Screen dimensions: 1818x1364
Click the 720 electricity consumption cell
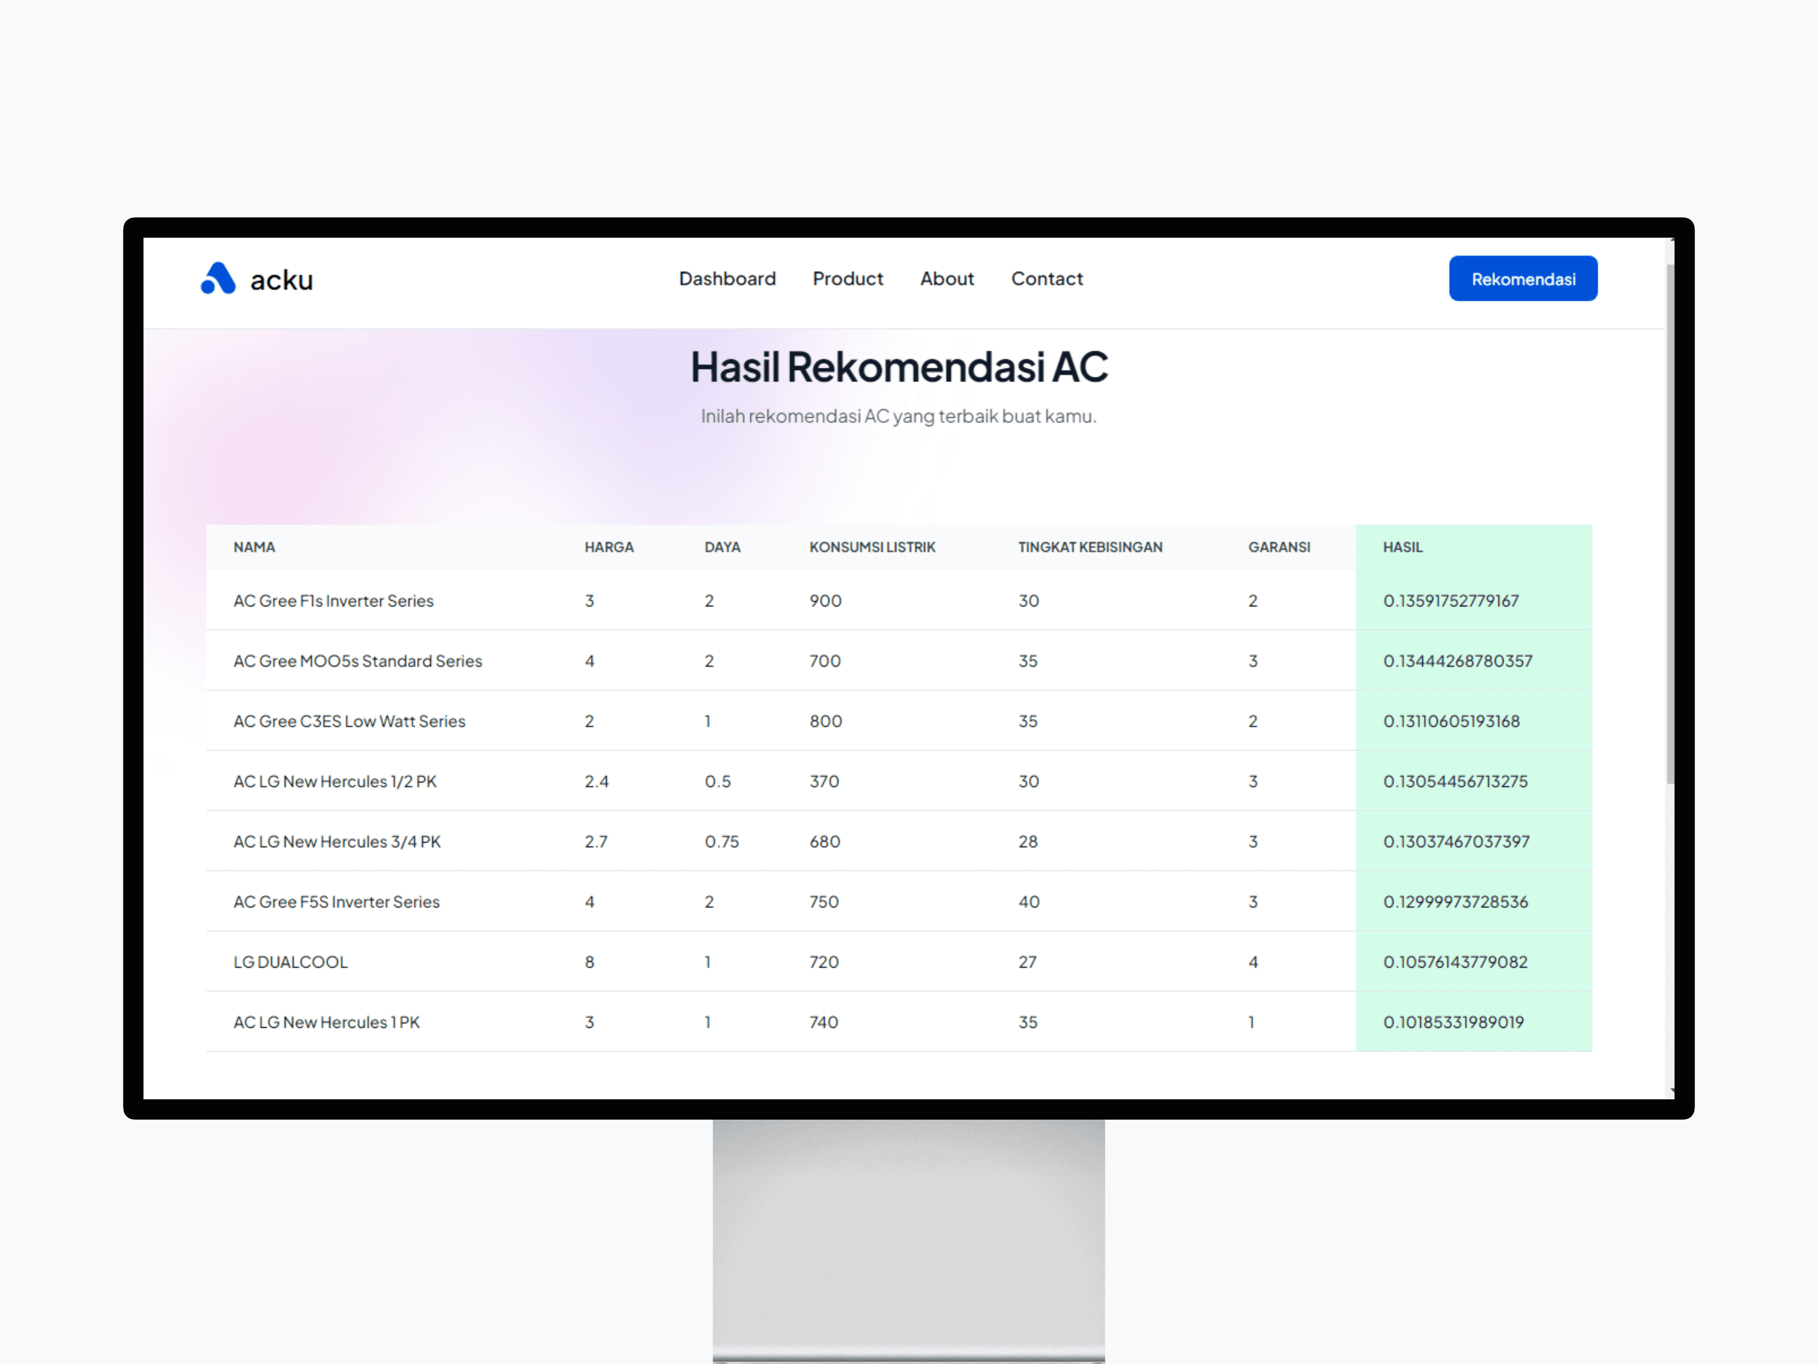coord(823,962)
